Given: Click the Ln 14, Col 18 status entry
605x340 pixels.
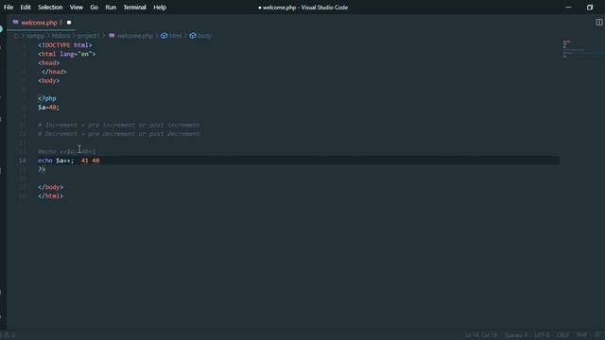Looking at the screenshot, I should coord(481,335).
